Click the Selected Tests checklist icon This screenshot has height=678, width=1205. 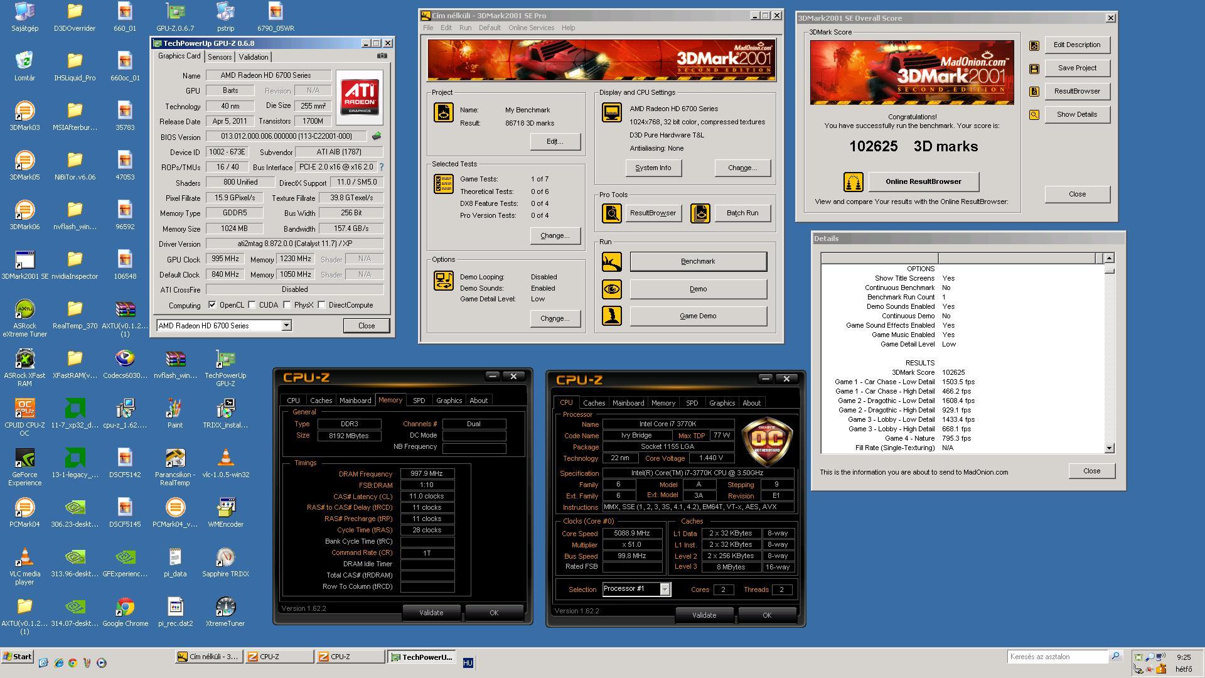444,184
